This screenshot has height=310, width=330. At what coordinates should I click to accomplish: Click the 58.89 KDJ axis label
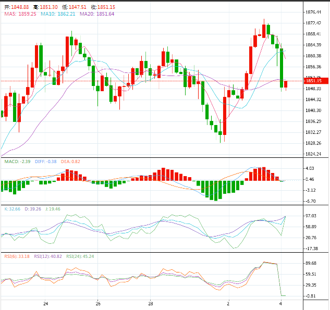pyautogui.click(x=311, y=227)
